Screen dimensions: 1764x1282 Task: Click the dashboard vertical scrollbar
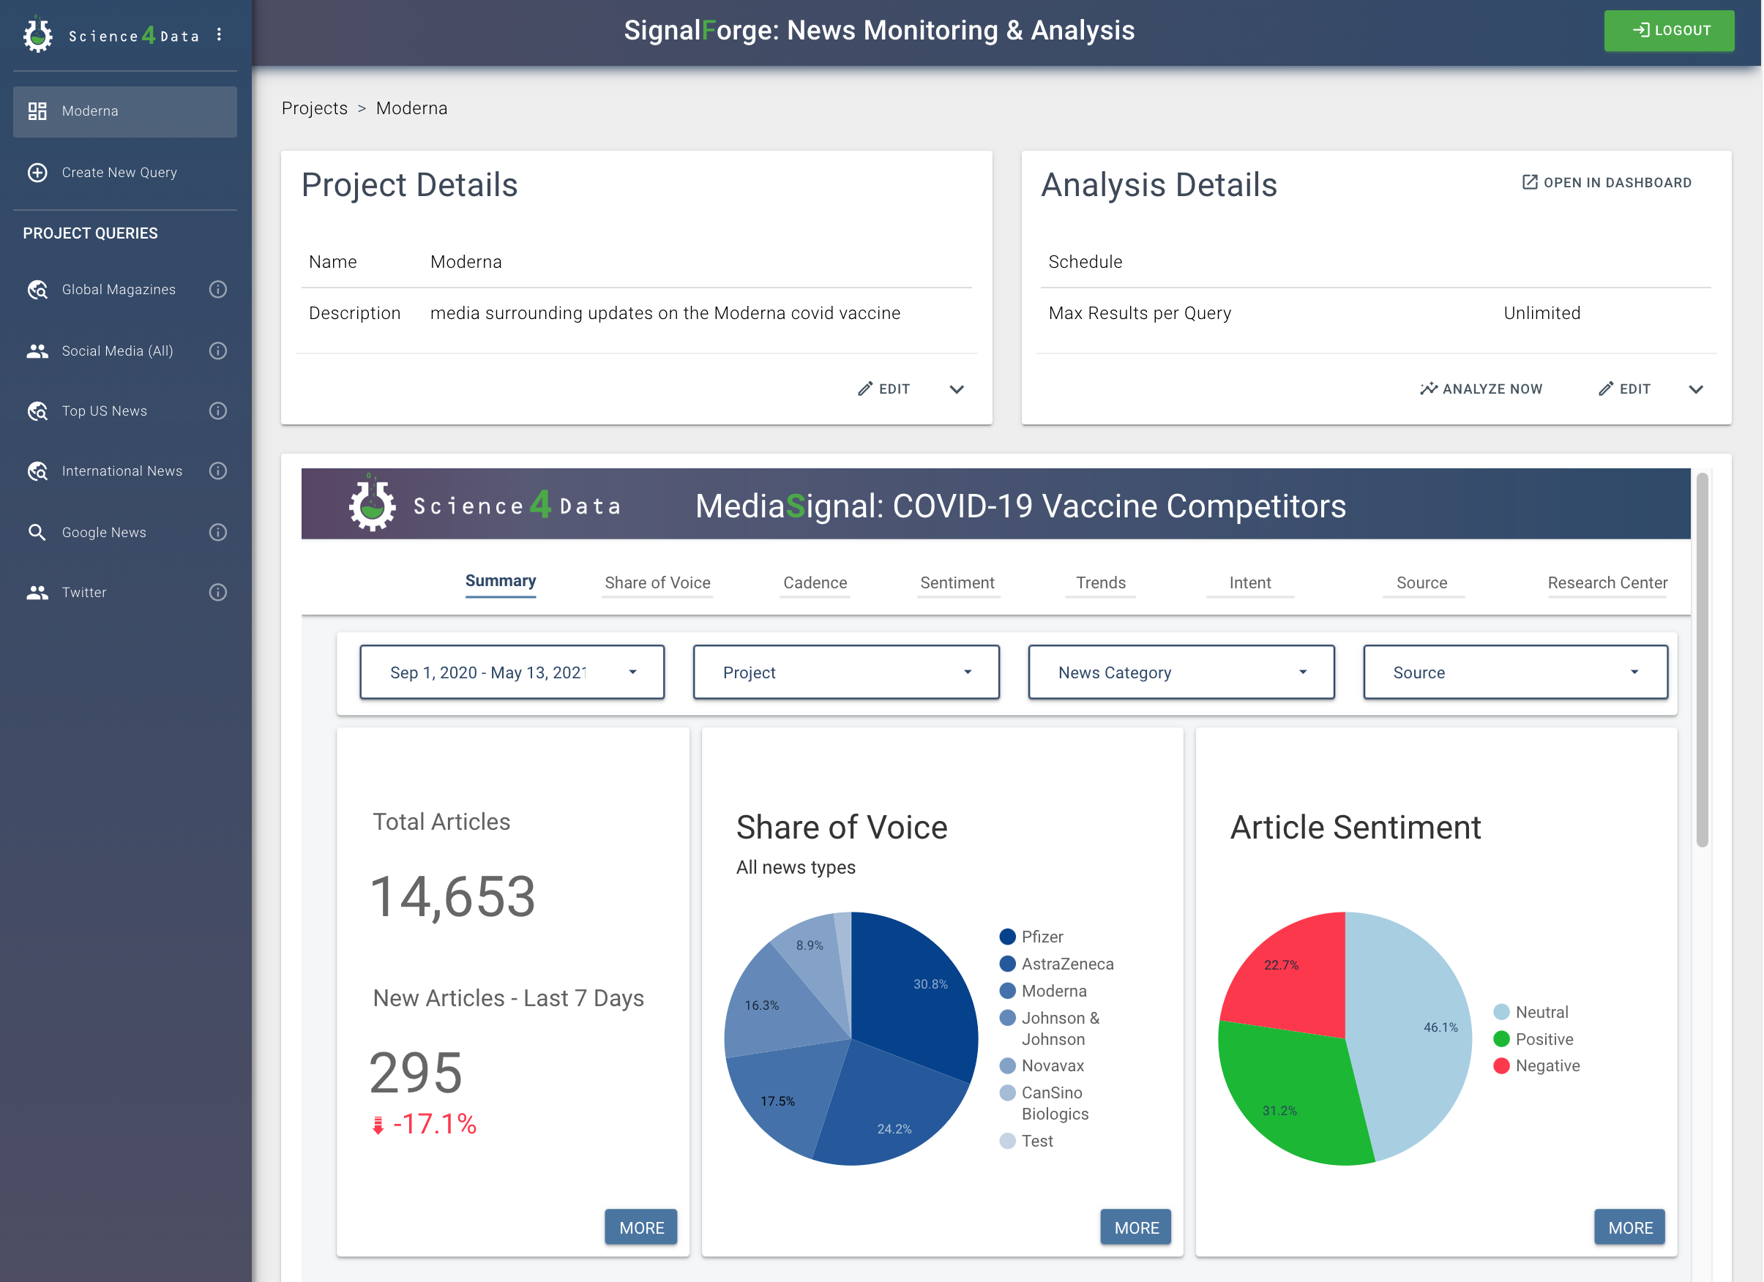point(1702,660)
